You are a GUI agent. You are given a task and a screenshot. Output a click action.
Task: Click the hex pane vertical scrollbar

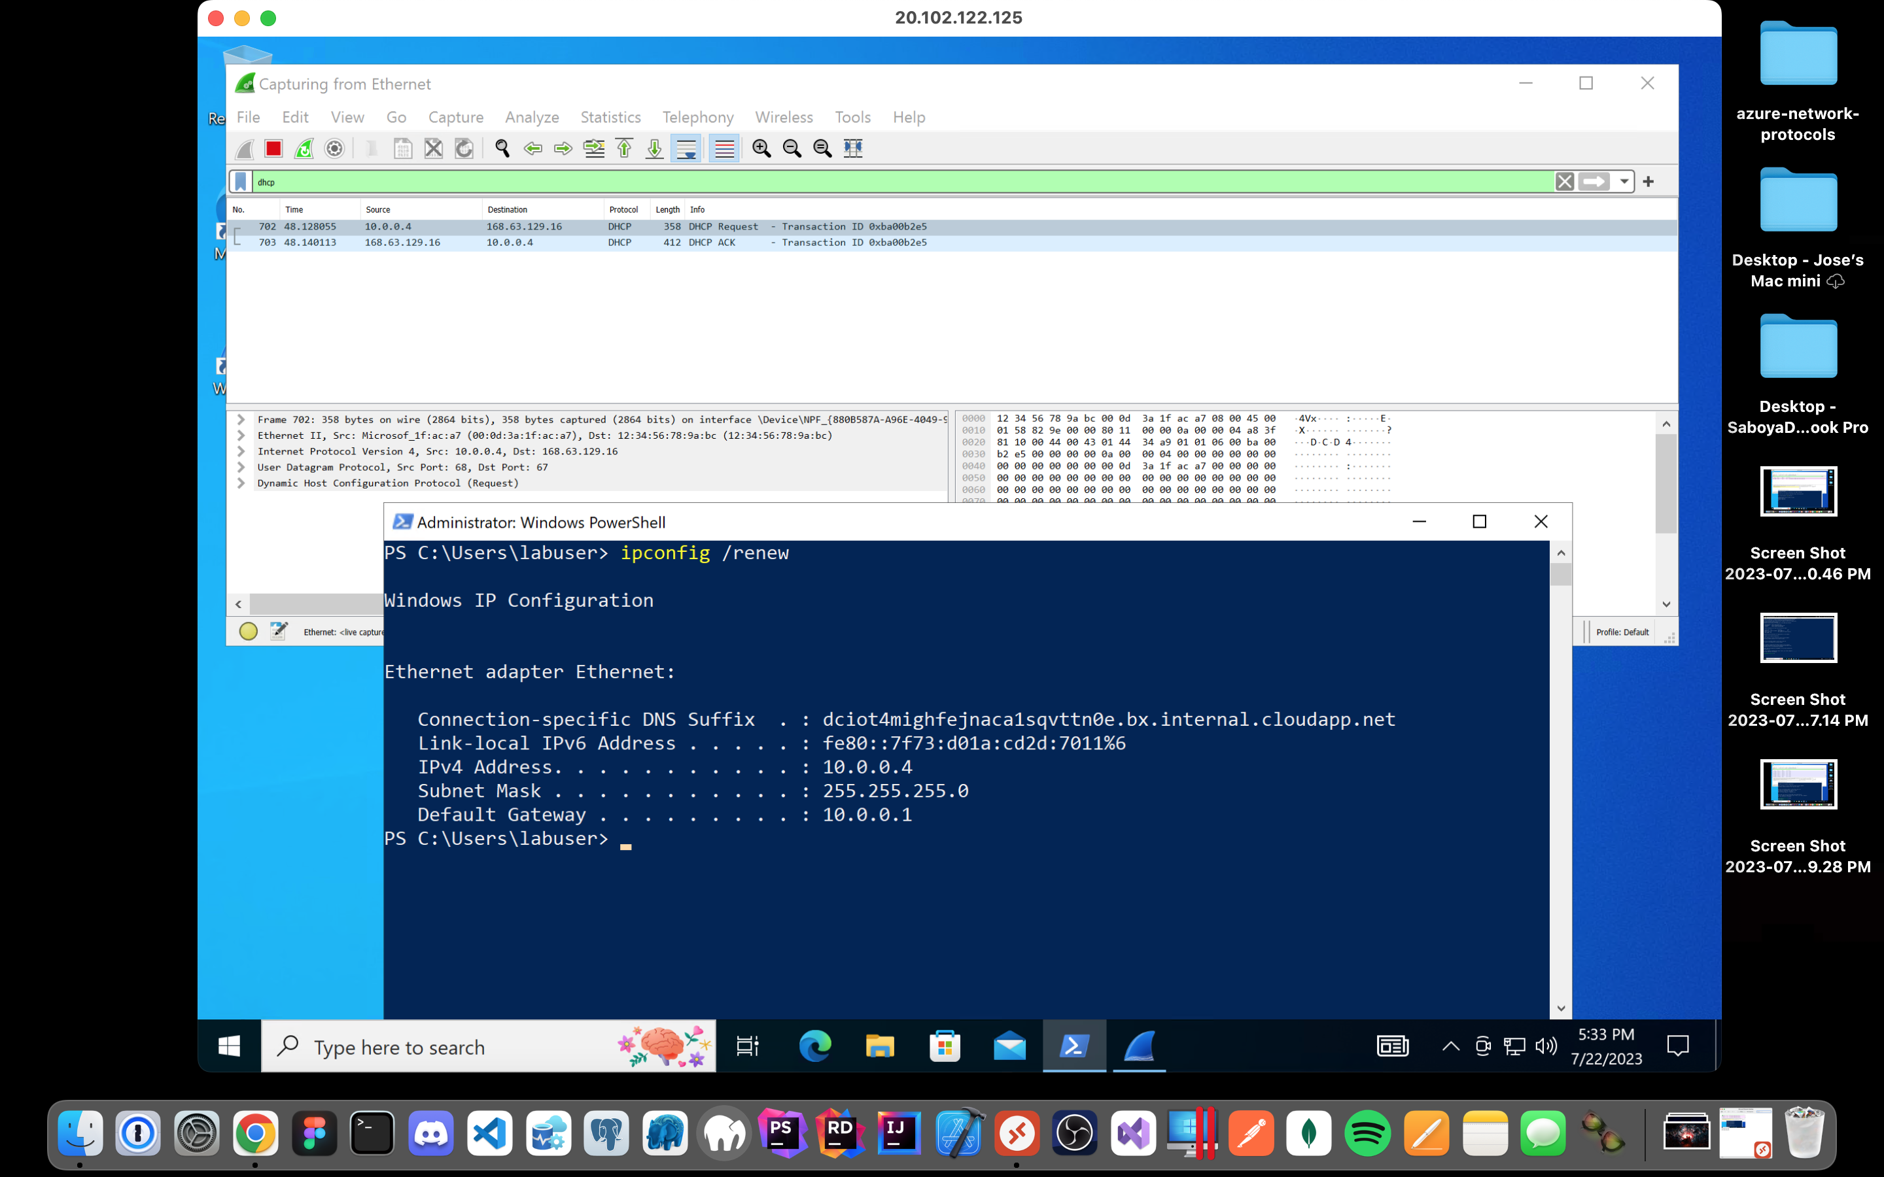coord(1666,483)
